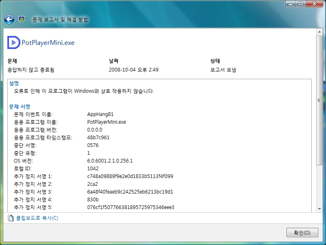The width and height of the screenshot is (326, 245).
Task: Click the 로캘 ID: label
Action: pos(23,168)
